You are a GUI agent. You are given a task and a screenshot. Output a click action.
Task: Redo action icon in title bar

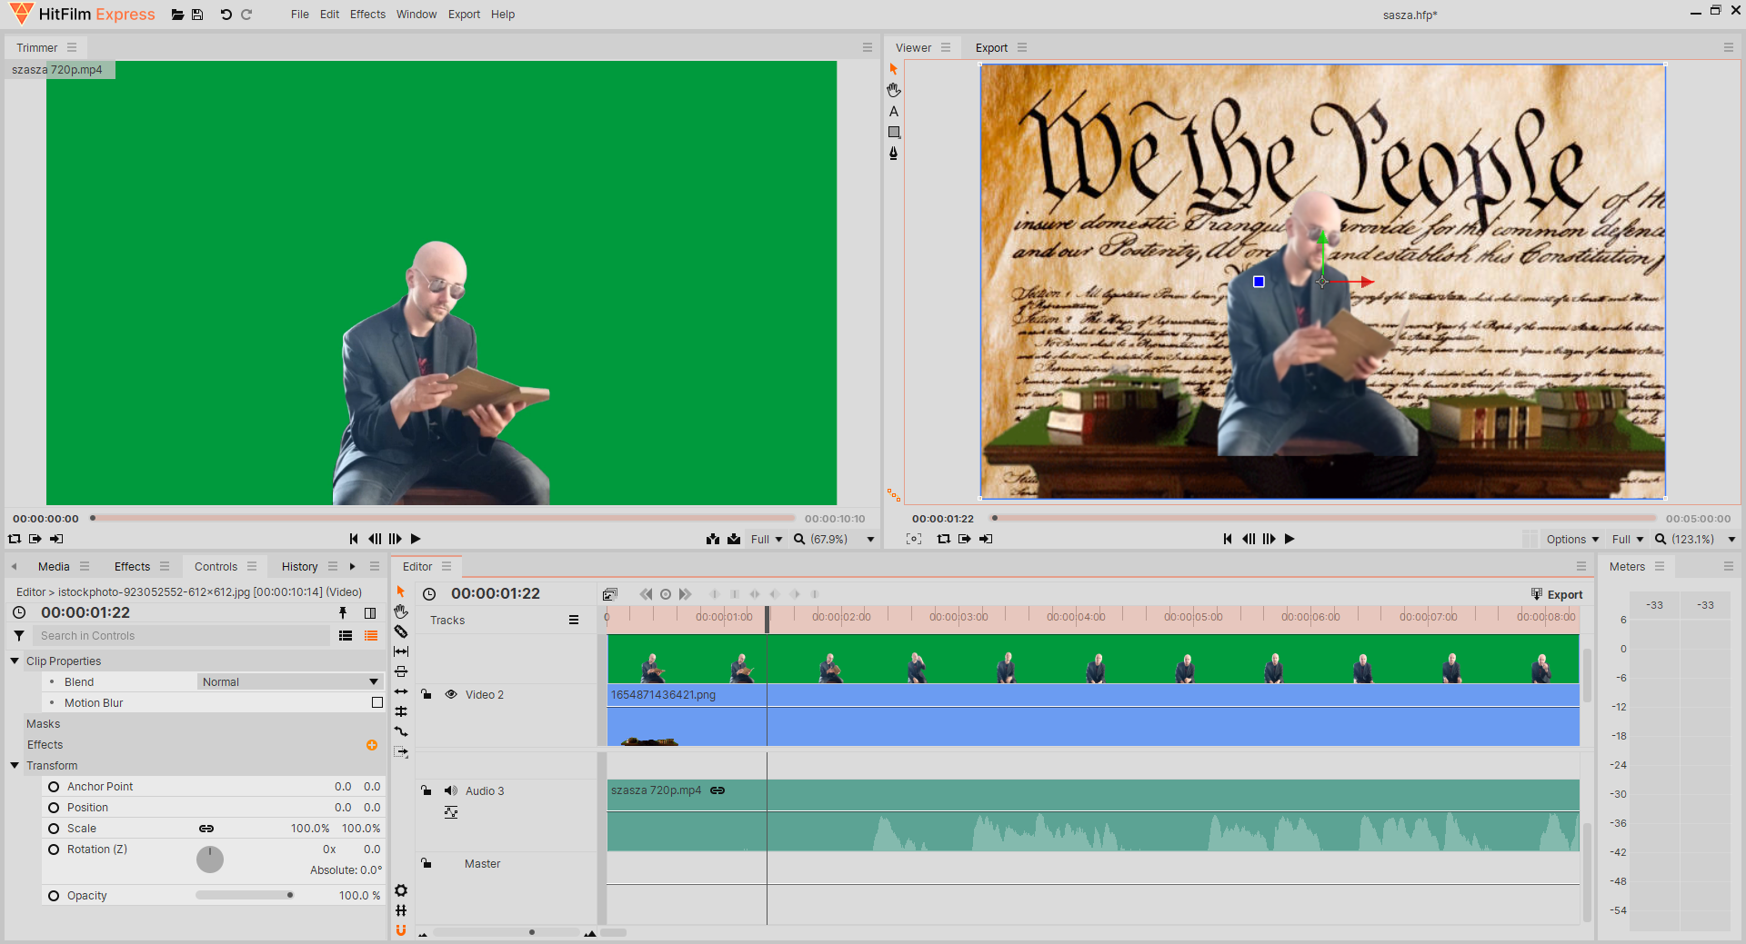click(x=246, y=15)
